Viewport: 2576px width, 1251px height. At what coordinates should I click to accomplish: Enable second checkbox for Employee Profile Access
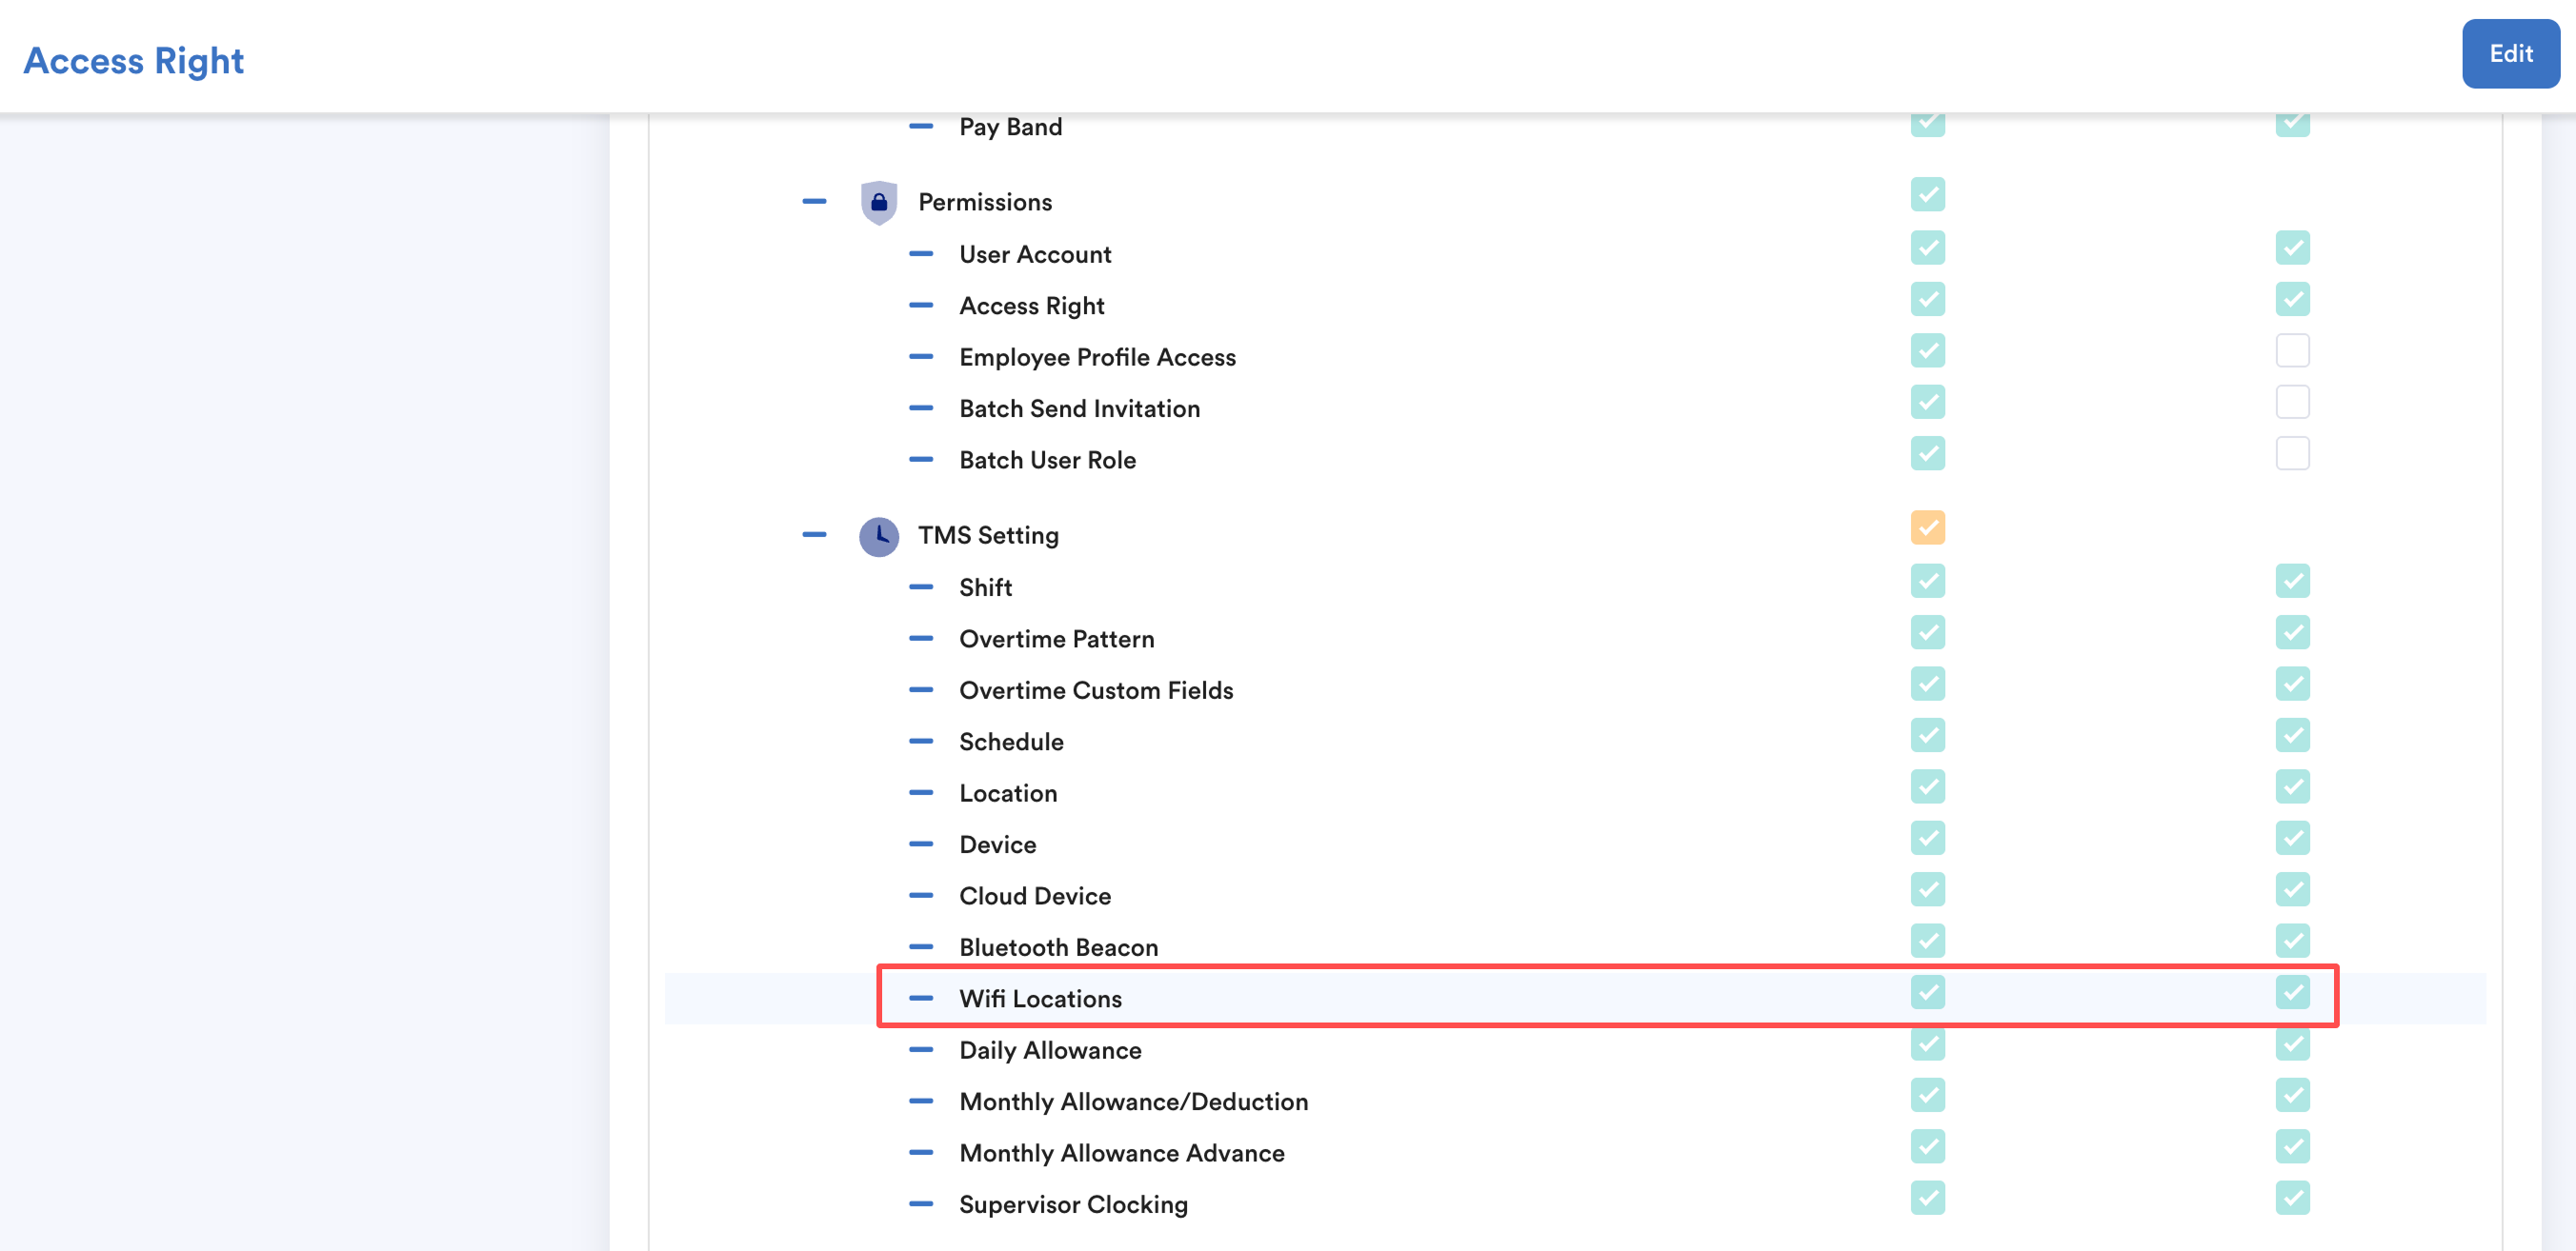click(x=2291, y=350)
